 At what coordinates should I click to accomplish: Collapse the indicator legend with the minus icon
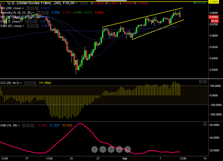[x=3, y=3]
